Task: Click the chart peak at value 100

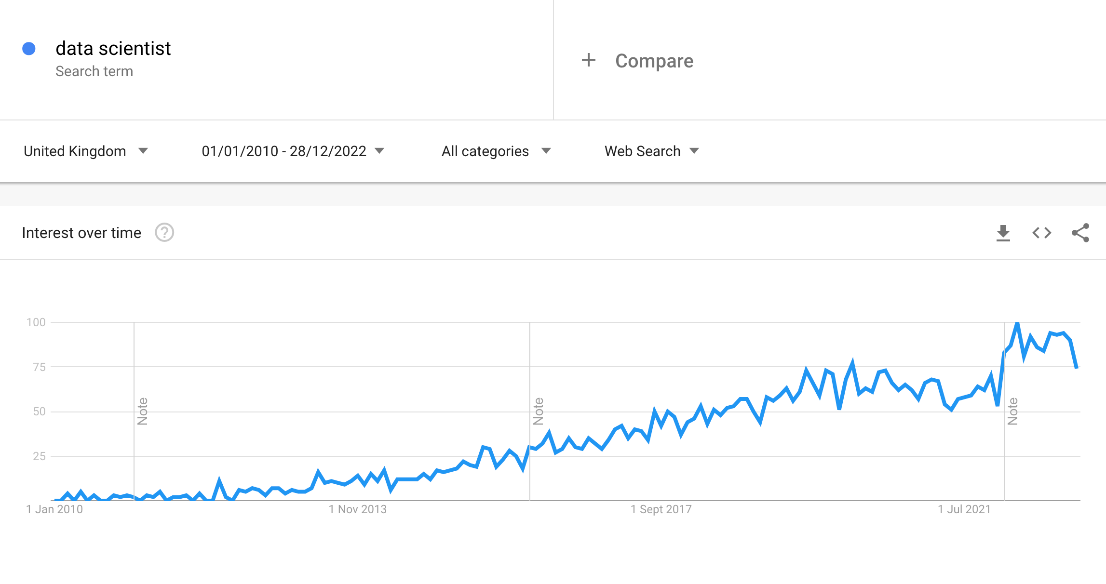Action: (x=1017, y=323)
